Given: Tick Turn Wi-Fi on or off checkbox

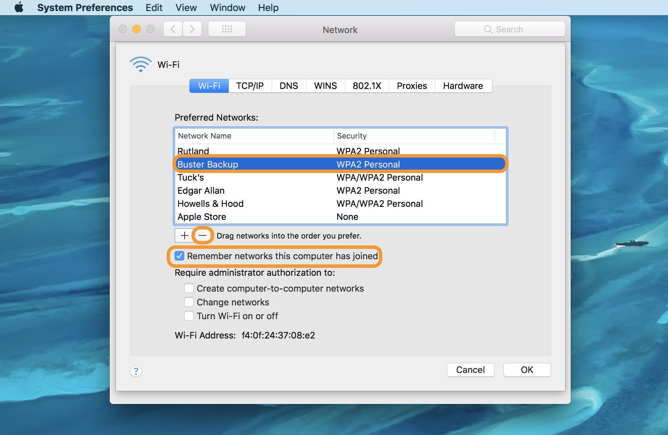Looking at the screenshot, I should point(189,316).
